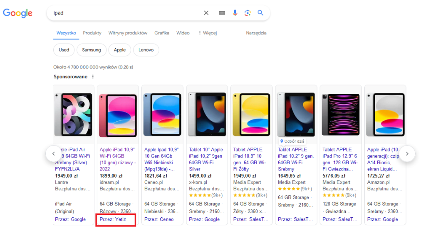
Task: Click 'Przez: SalesT...' under 1649,65 zł listing
Action: point(295,219)
